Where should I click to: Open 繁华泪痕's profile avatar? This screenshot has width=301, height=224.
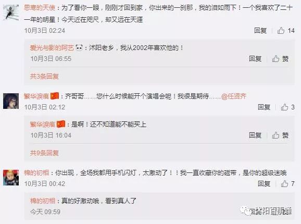tap(11, 101)
